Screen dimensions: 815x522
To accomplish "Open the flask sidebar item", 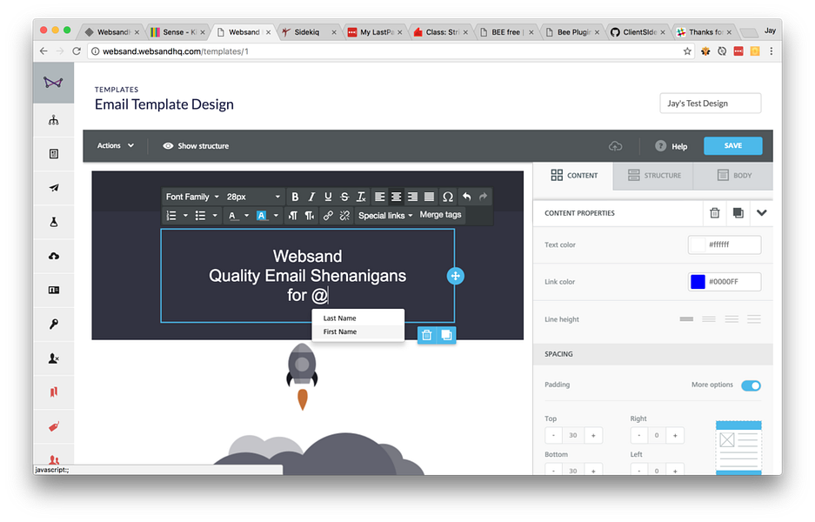I will 54,222.
